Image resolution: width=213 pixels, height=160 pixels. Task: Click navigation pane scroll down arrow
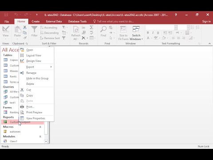click(46, 141)
